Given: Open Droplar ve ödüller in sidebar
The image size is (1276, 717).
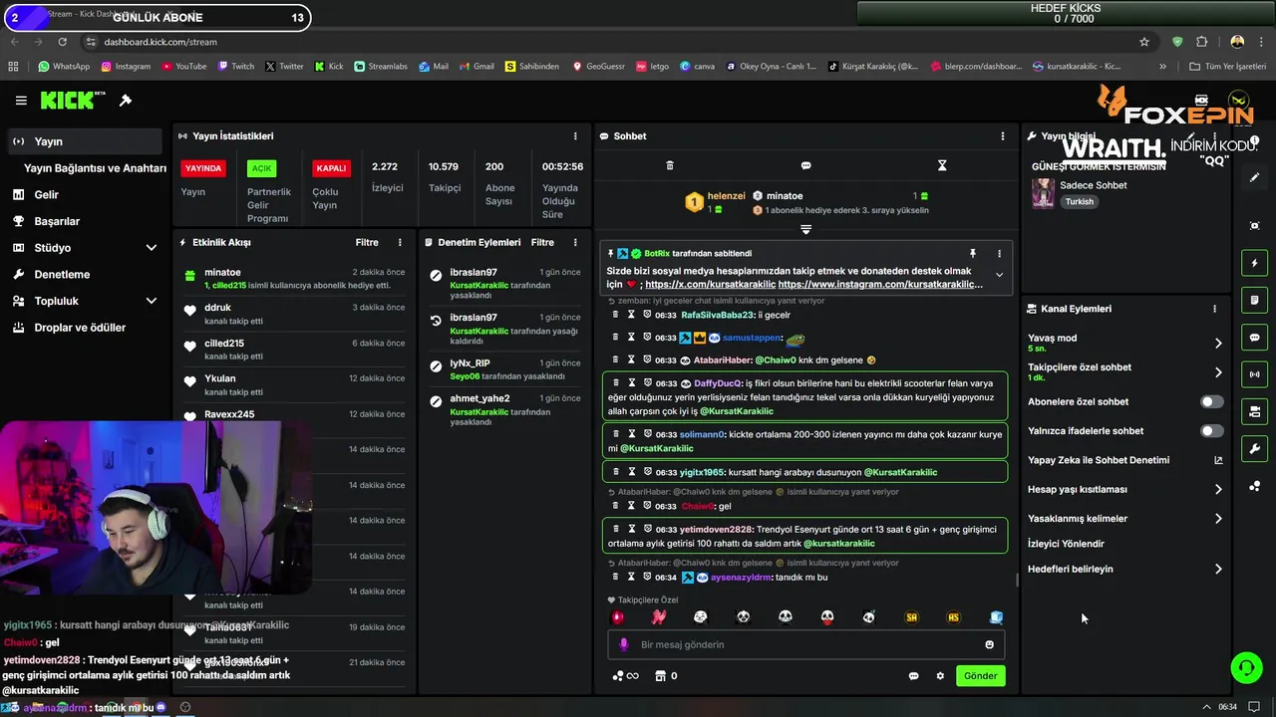Looking at the screenshot, I should click(85, 328).
